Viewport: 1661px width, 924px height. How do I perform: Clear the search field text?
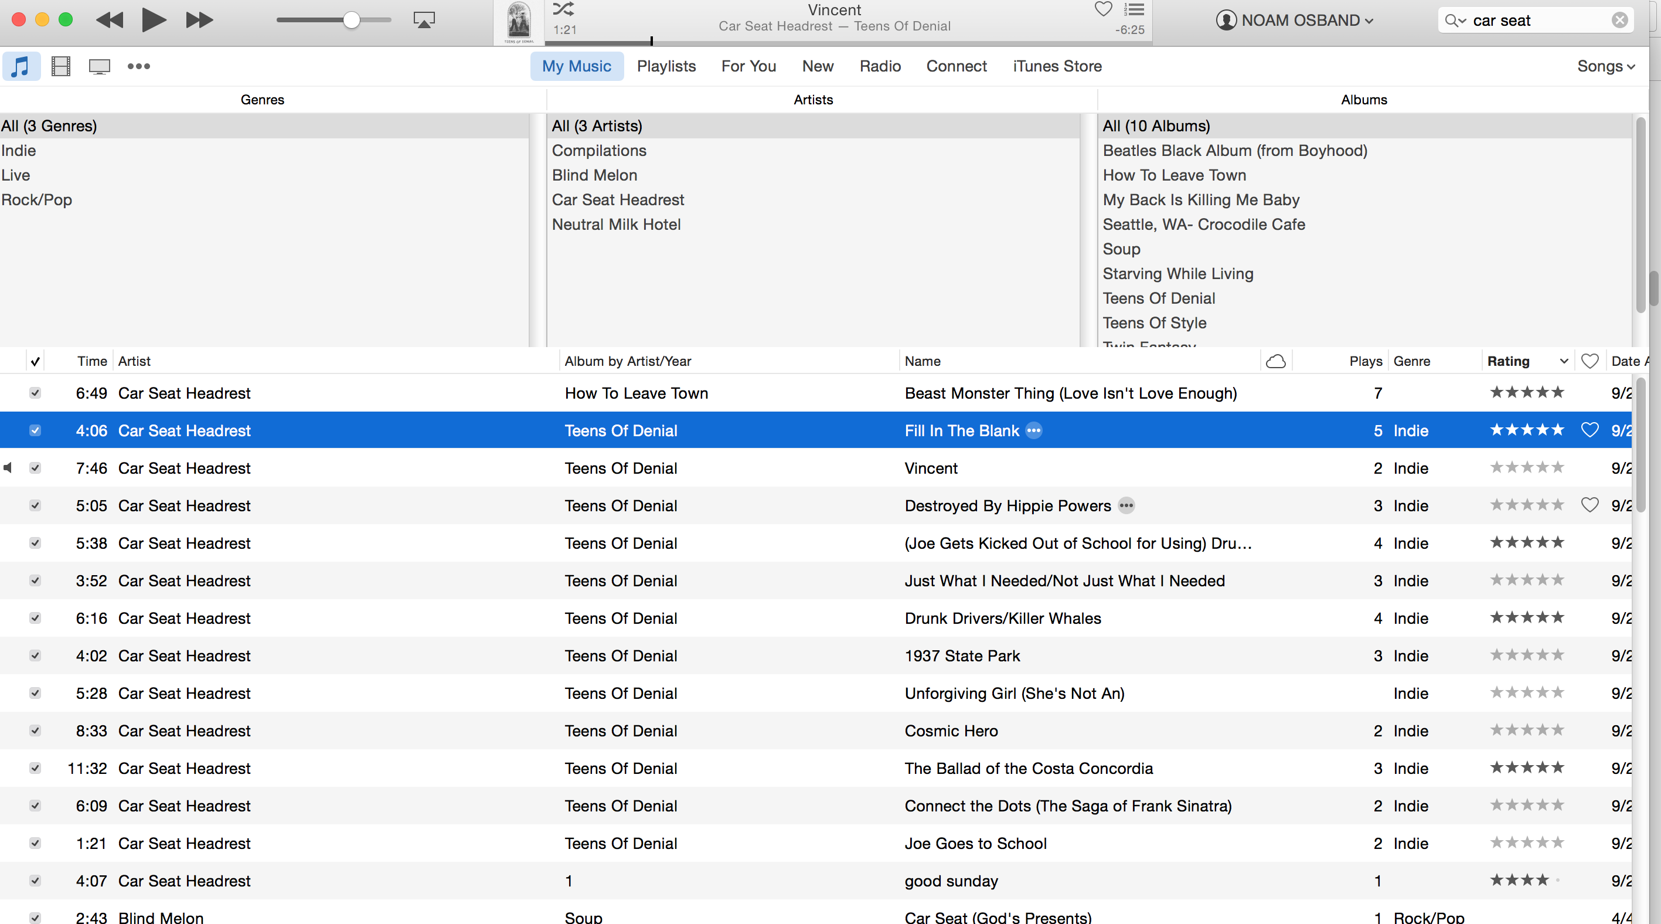1620,20
